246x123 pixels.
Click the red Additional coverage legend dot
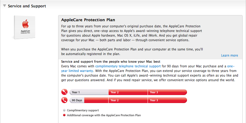click(x=64, y=115)
